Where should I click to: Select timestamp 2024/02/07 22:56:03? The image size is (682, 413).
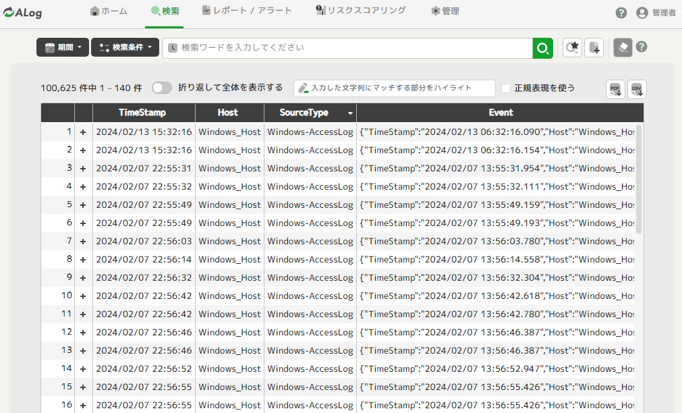click(x=144, y=241)
